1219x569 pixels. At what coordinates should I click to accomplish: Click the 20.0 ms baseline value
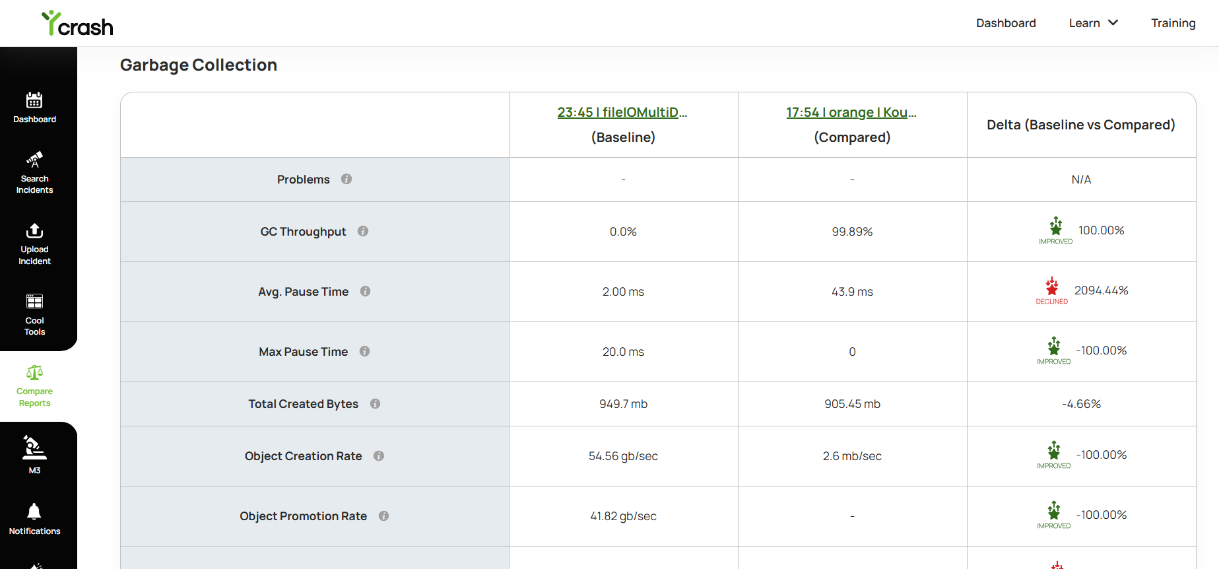click(623, 352)
